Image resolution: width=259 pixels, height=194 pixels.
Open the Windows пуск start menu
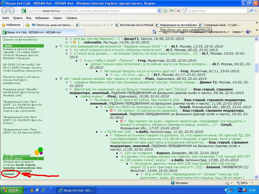tap(12, 190)
